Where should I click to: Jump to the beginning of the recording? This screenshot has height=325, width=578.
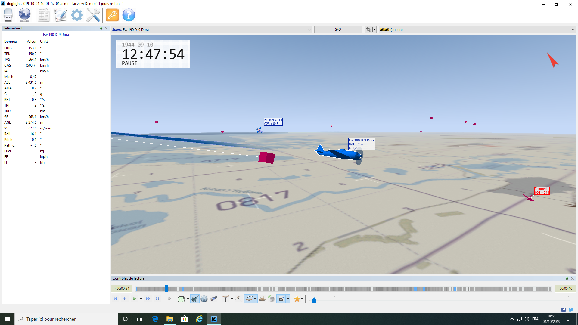point(116,299)
